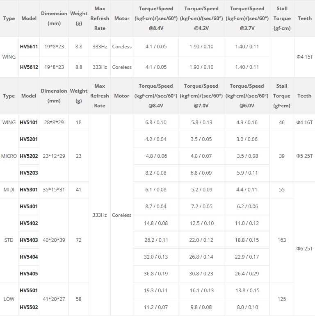This screenshot has height=316, width=315.
Task: Select the Φ5 25T teeth value
Action: tap(304, 156)
